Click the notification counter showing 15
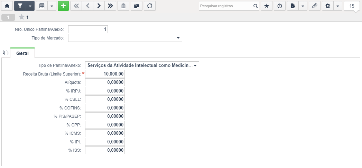This screenshot has height=168, width=362. [x=352, y=6]
